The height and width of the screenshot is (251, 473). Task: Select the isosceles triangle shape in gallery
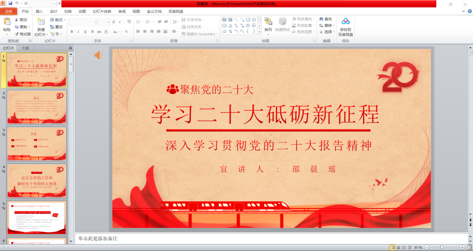(x=230, y=26)
